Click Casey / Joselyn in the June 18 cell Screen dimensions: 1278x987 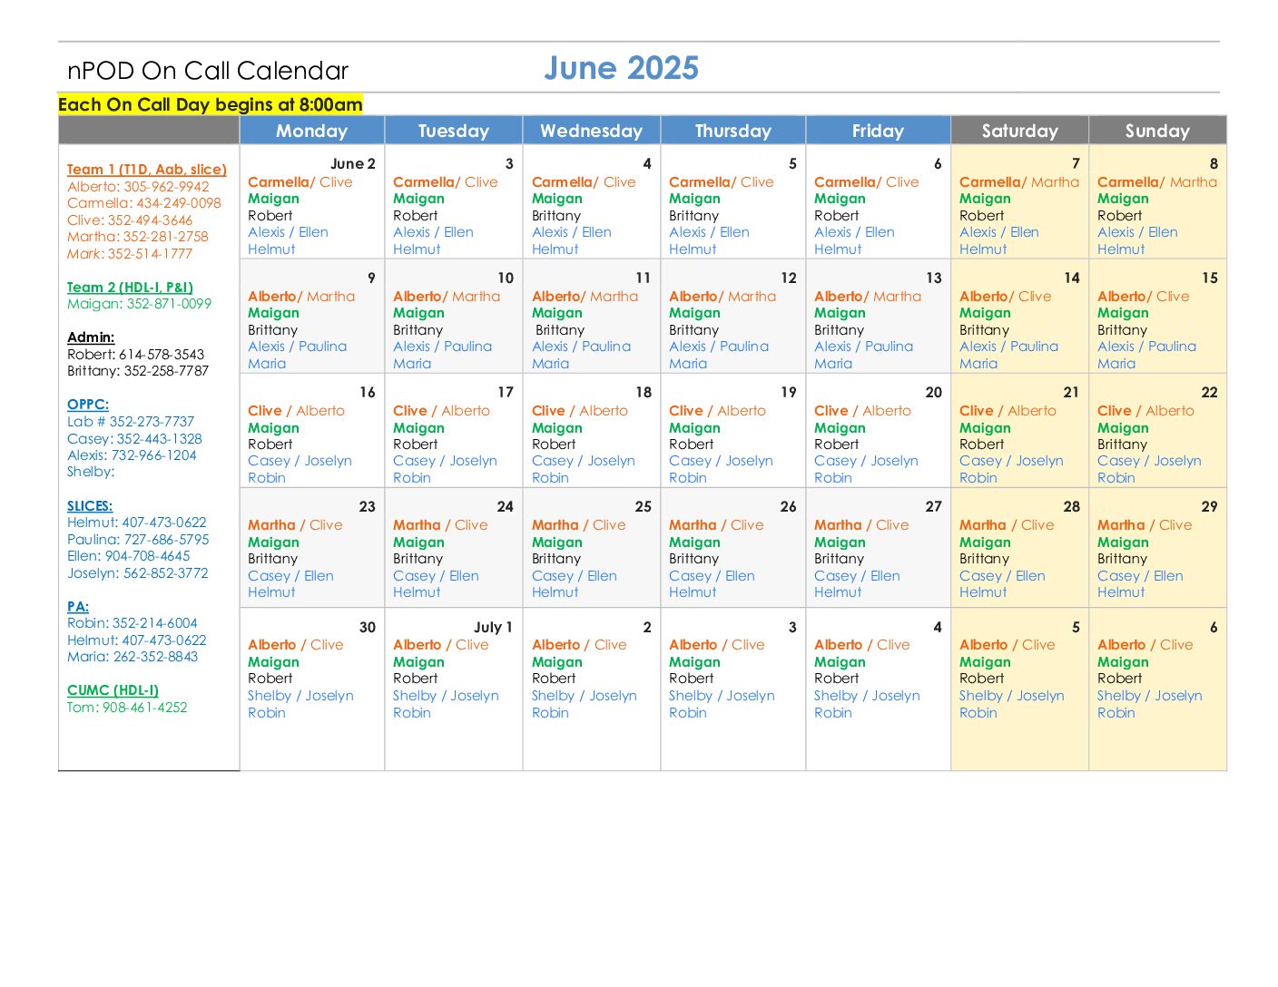(584, 461)
